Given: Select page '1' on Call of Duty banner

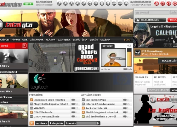Looking at the screenshot, I should pyautogui.click(x=170, y=45).
